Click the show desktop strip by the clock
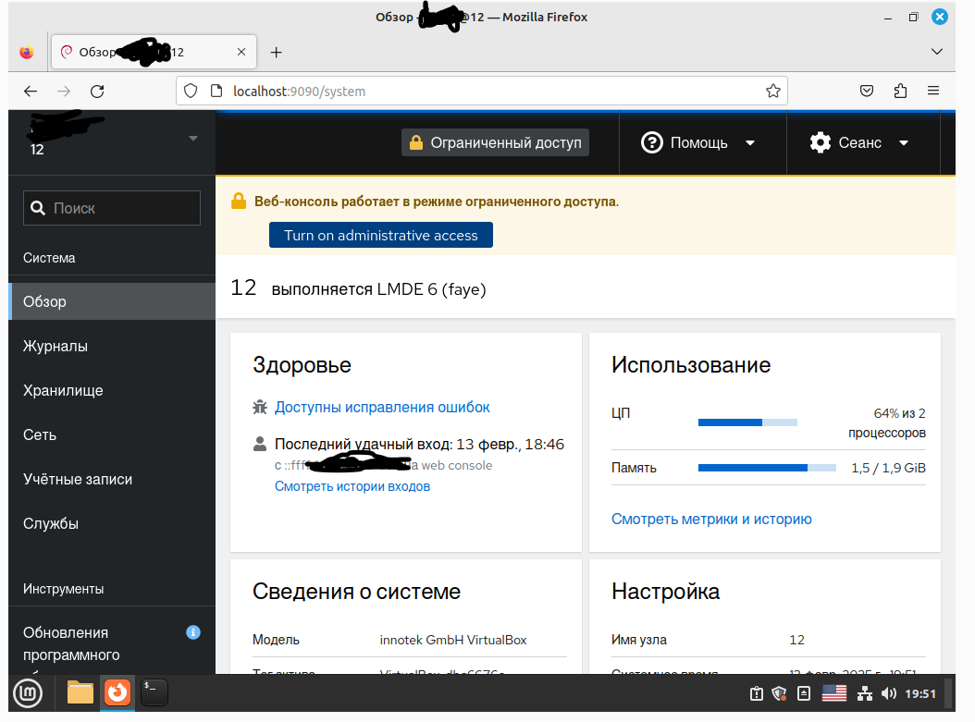 coord(949,692)
